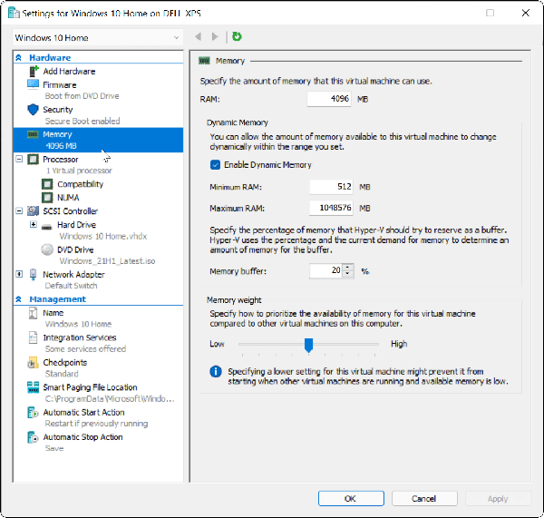The width and height of the screenshot is (544, 518).
Task: Click the Integration Services icon
Action: click(33, 337)
